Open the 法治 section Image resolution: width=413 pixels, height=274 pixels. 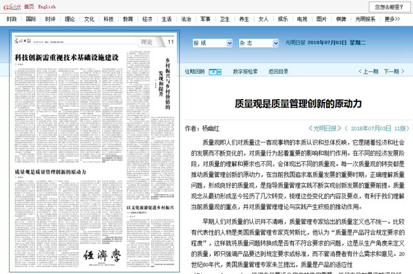coord(186,19)
